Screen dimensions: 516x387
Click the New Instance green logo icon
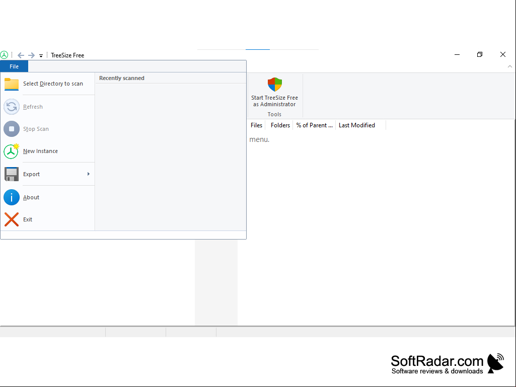(12, 151)
